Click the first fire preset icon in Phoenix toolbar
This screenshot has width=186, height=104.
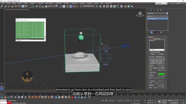point(29,97)
